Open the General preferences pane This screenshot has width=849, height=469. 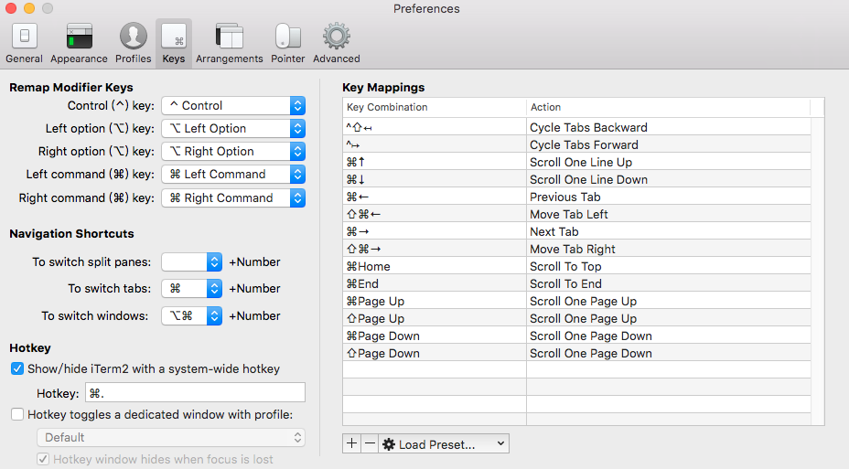click(x=24, y=43)
